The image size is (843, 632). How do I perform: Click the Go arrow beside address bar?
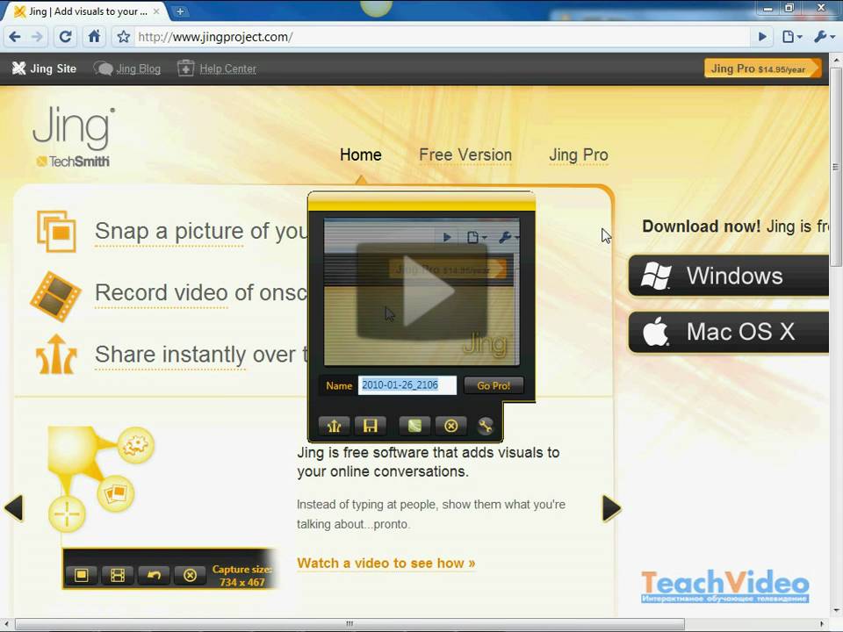click(762, 37)
